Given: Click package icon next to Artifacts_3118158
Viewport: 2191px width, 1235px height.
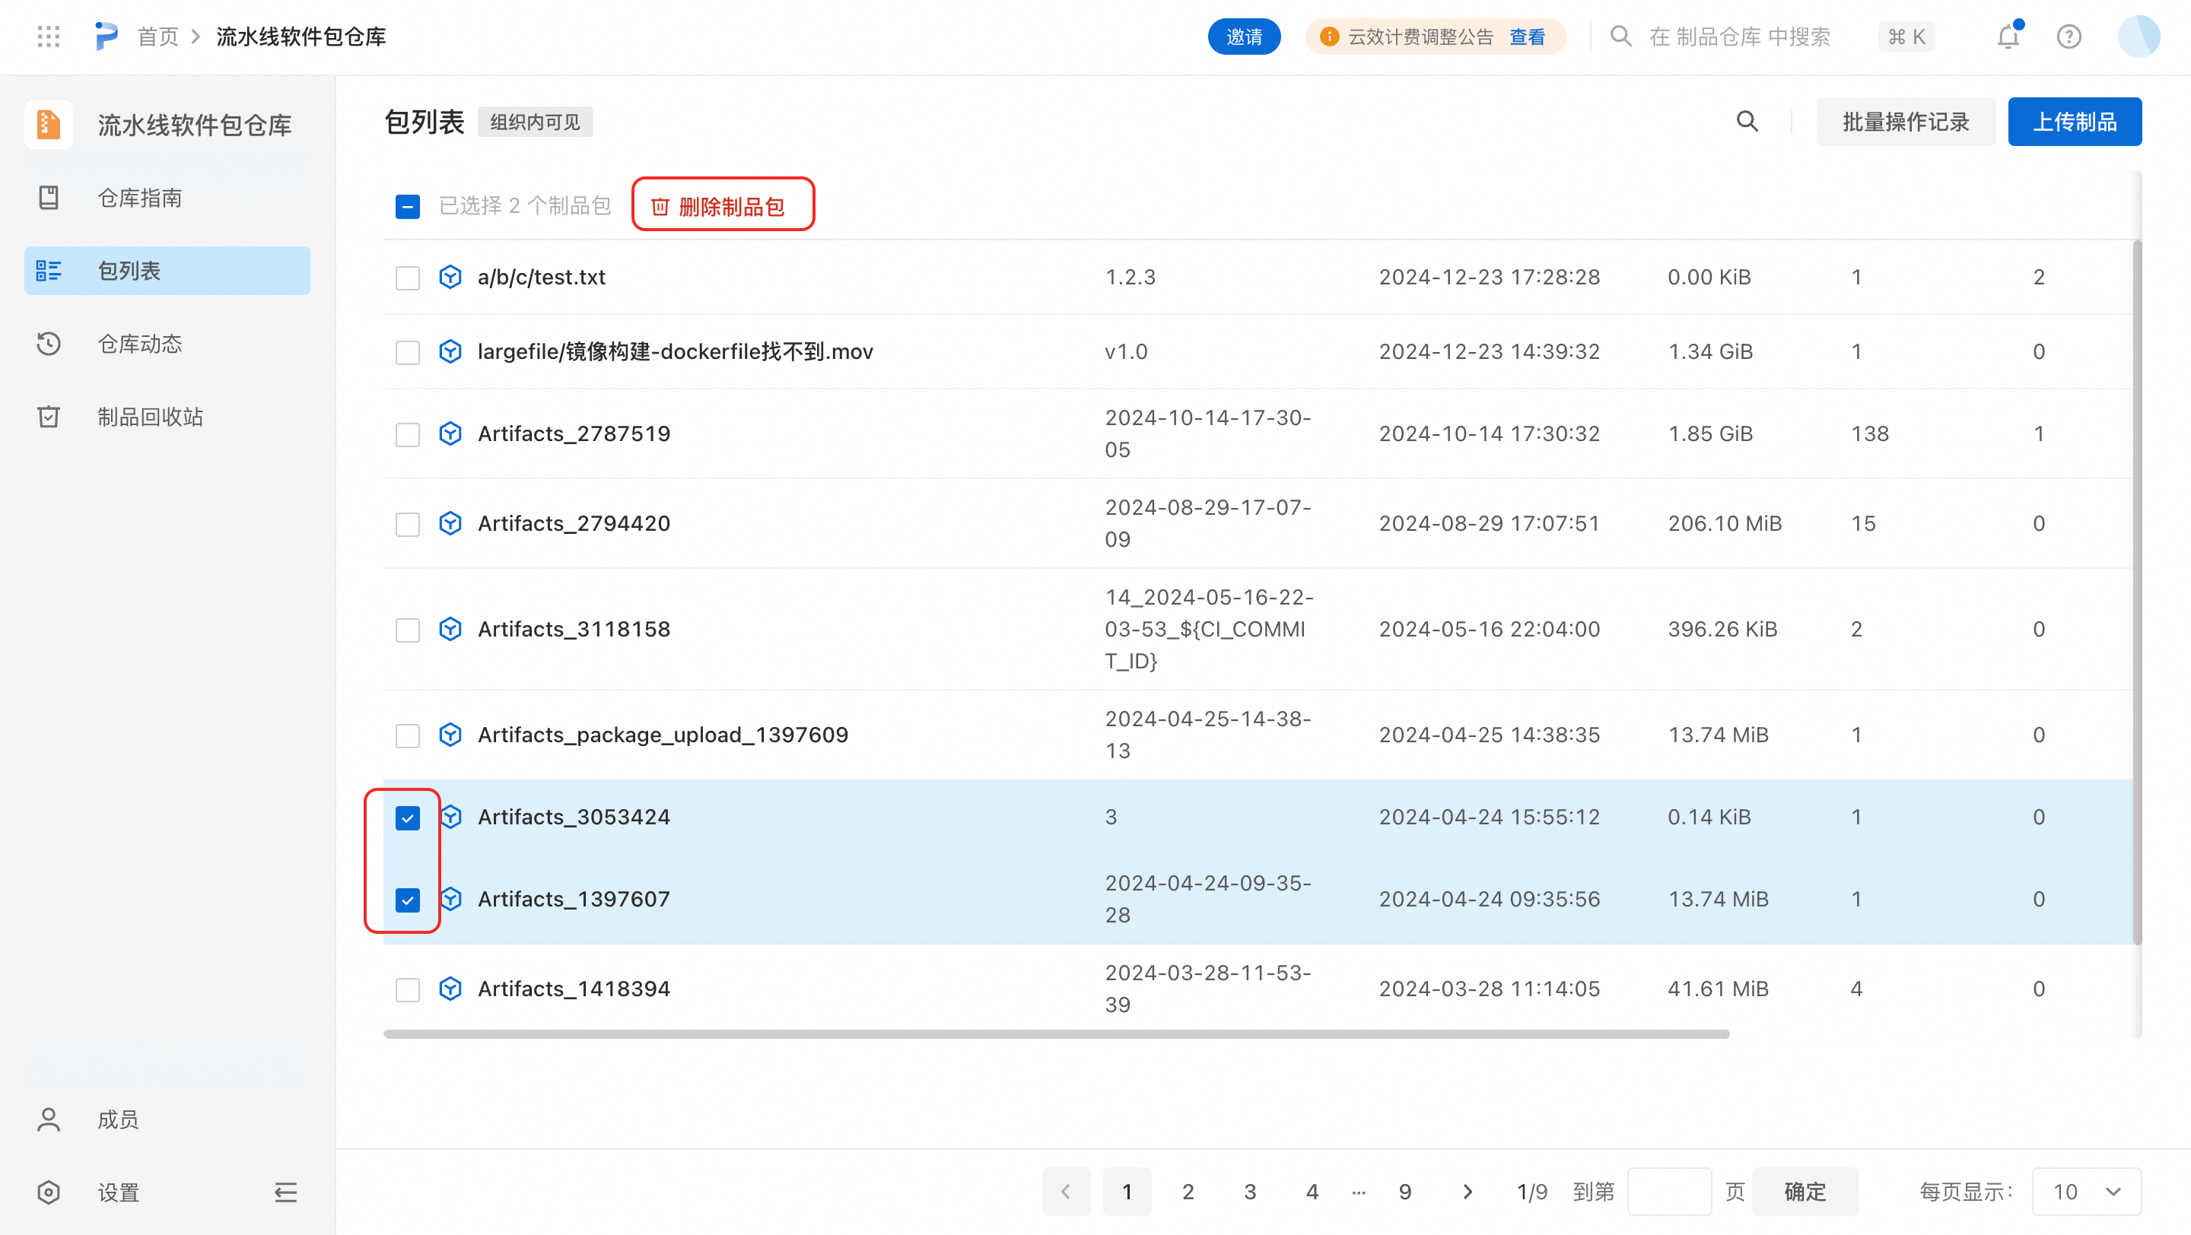Looking at the screenshot, I should 450,629.
